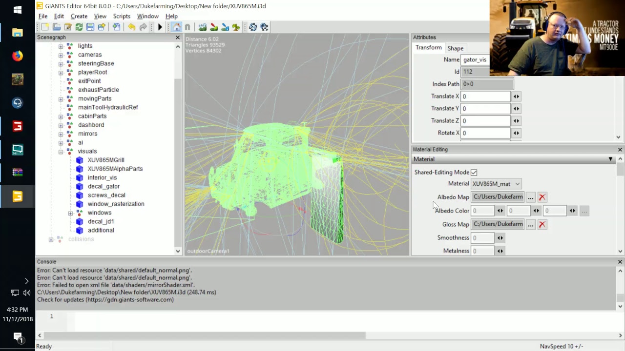The height and width of the screenshot is (351, 625).
Task: Collapse the visuals tree node
Action: pyautogui.click(x=61, y=152)
